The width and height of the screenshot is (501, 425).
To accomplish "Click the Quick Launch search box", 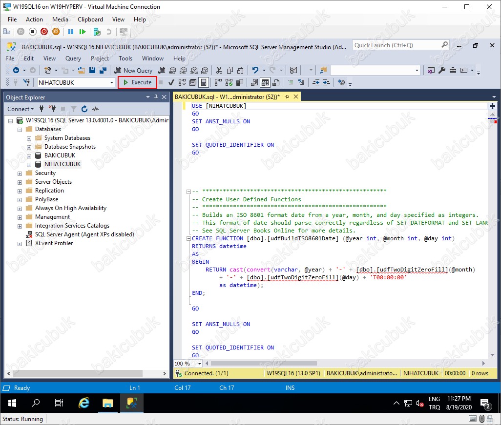I will tap(401, 45).
